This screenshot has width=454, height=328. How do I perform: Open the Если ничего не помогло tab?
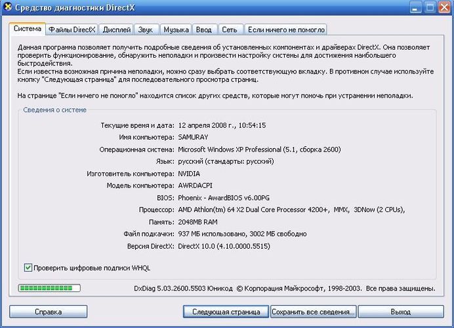coord(286,30)
